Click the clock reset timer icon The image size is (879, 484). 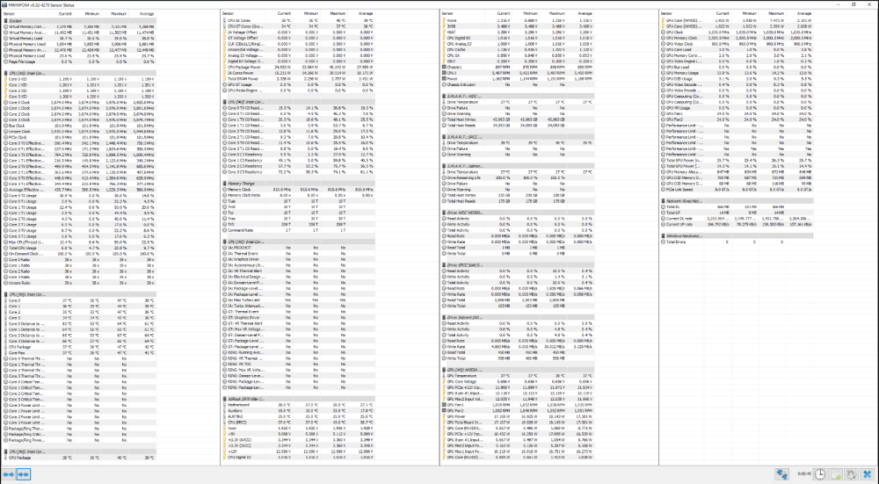(x=818, y=474)
